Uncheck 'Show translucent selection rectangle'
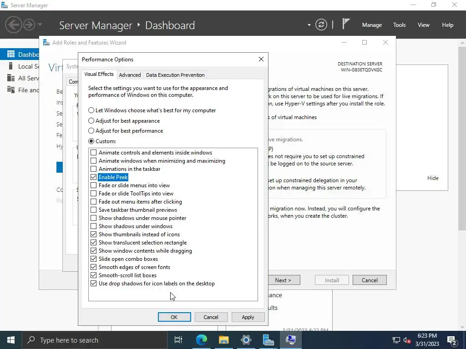The height and width of the screenshot is (349, 466). pyautogui.click(x=94, y=243)
